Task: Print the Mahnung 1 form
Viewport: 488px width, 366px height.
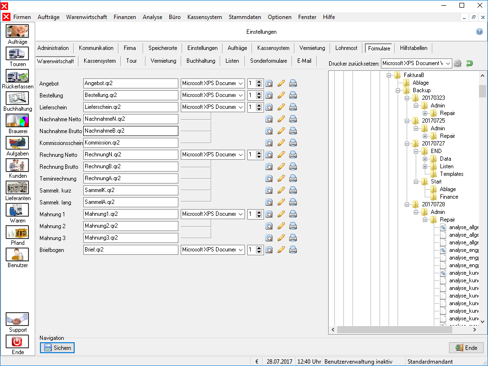Action: click(293, 214)
